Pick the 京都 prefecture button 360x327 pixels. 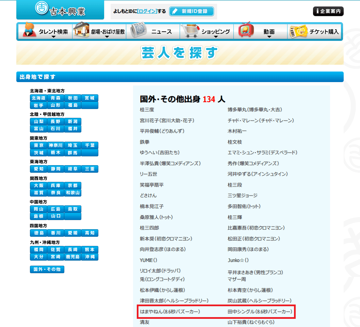tap(73, 186)
